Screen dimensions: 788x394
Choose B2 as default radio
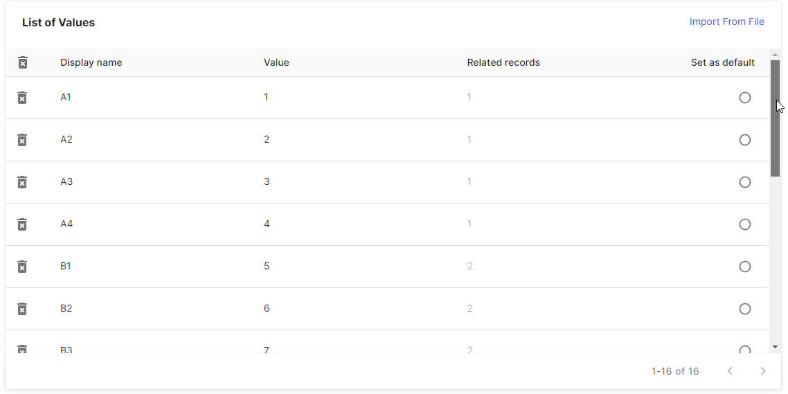pos(745,309)
